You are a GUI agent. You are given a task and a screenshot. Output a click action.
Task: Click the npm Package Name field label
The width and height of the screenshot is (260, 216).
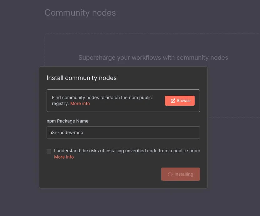(67, 121)
